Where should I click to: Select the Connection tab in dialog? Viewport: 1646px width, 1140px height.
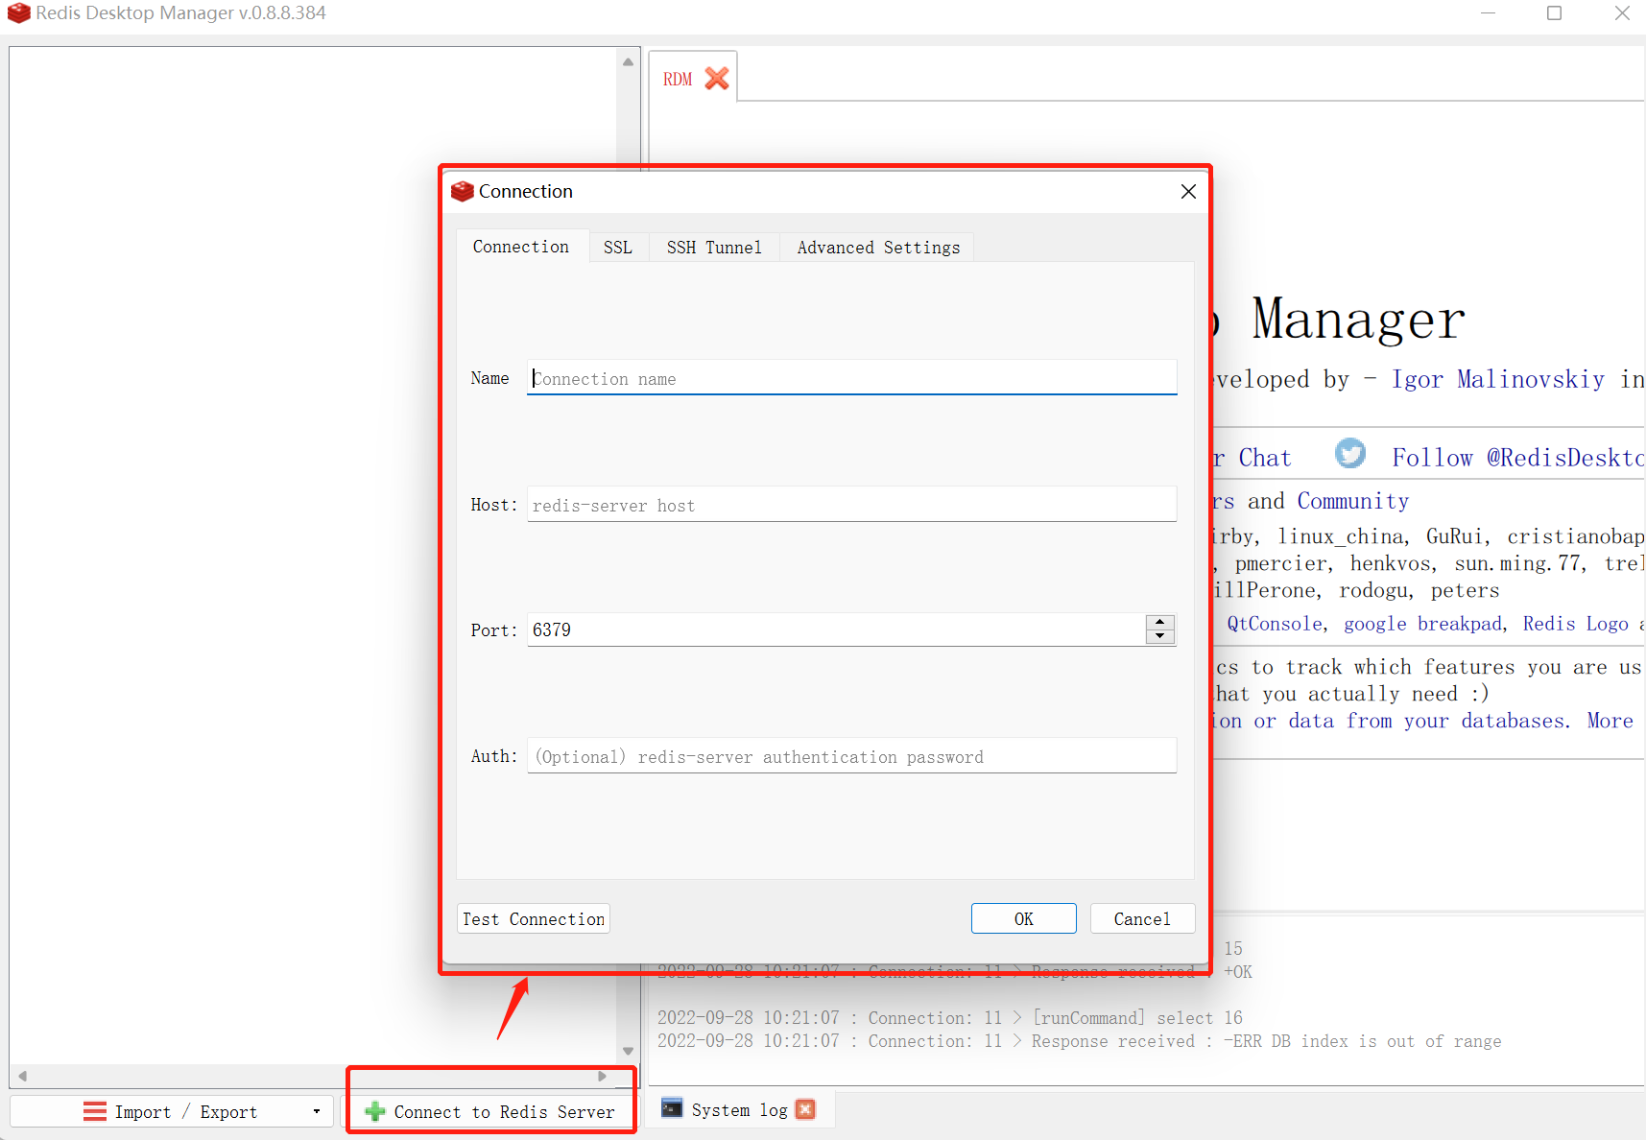coord(521,247)
